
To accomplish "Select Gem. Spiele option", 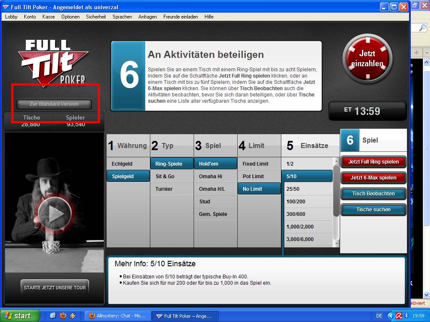I will click(x=215, y=214).
